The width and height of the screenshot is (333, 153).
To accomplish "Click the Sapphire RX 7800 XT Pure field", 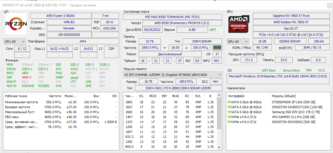I will (291, 16).
